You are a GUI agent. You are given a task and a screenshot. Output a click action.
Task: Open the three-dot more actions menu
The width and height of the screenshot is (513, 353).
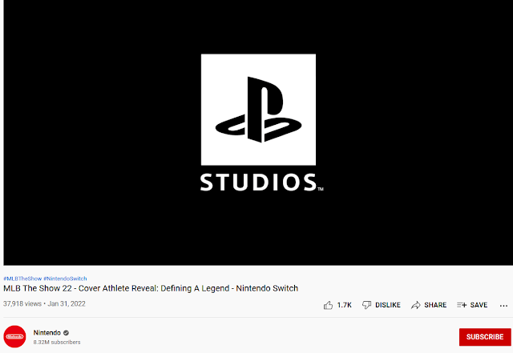[x=503, y=306]
